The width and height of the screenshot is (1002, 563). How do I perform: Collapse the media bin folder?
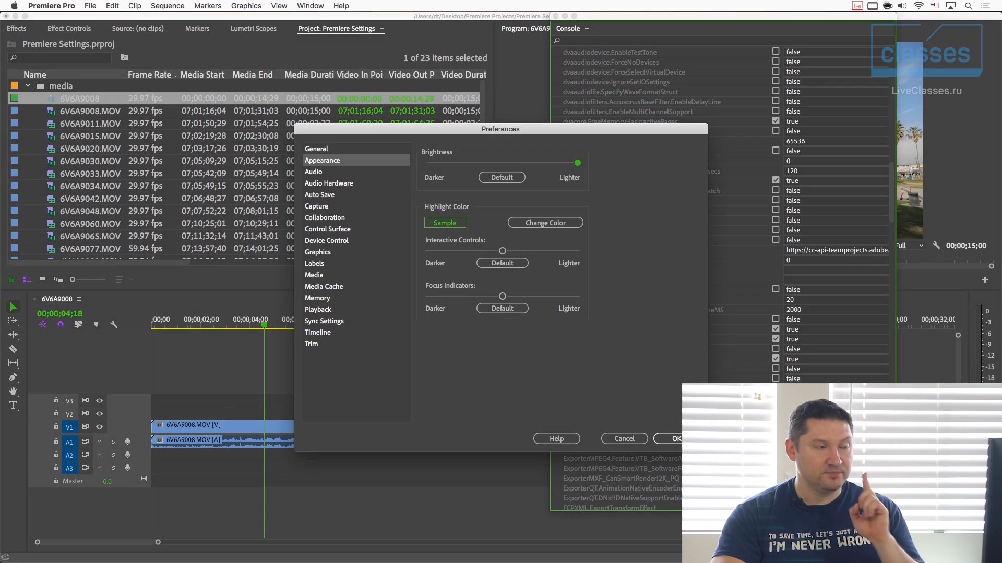click(28, 86)
